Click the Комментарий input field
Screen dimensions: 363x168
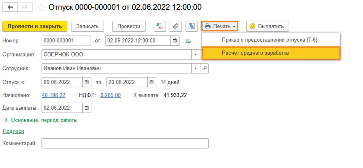[x=125, y=143]
